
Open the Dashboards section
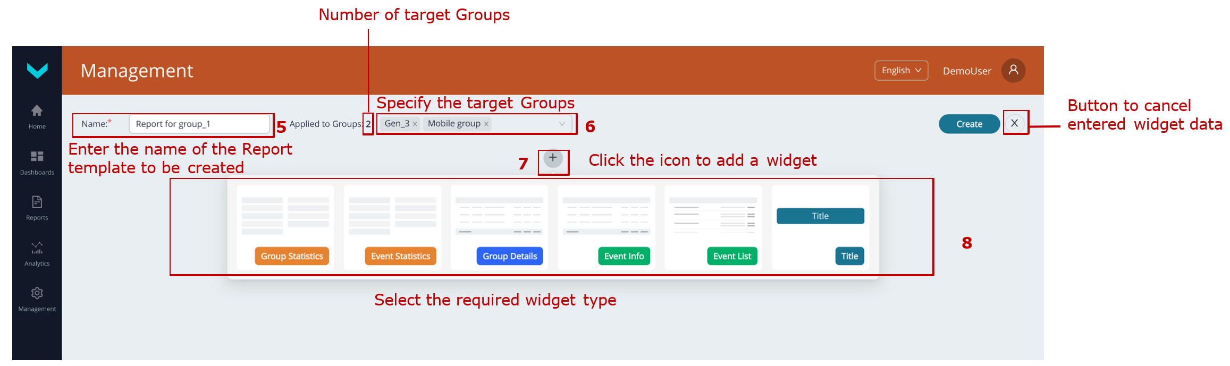(37, 162)
